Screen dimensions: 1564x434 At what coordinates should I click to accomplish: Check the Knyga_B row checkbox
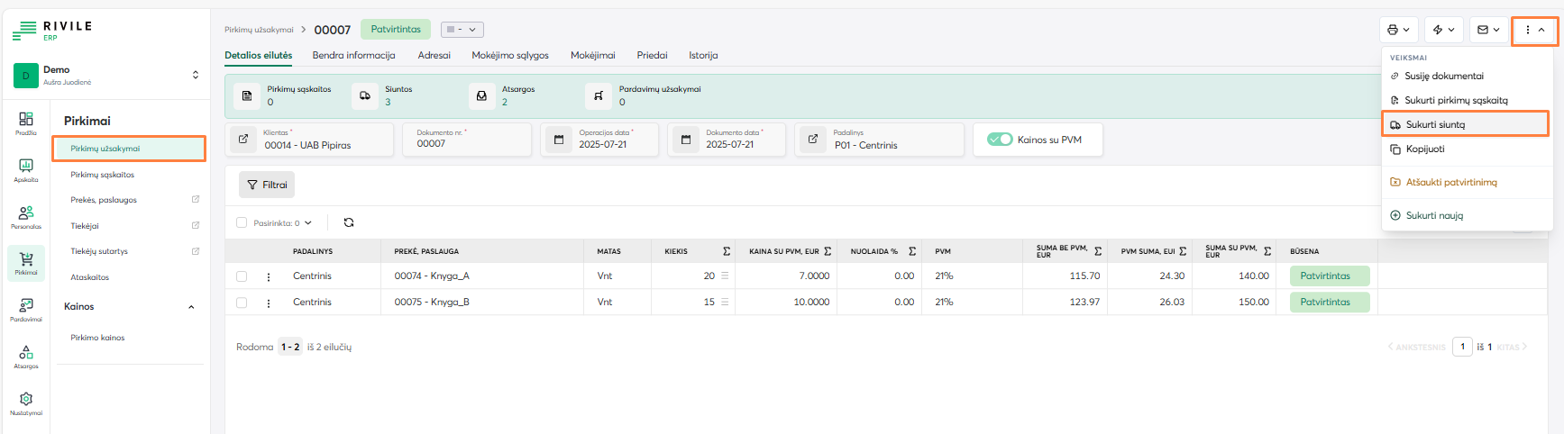(242, 303)
